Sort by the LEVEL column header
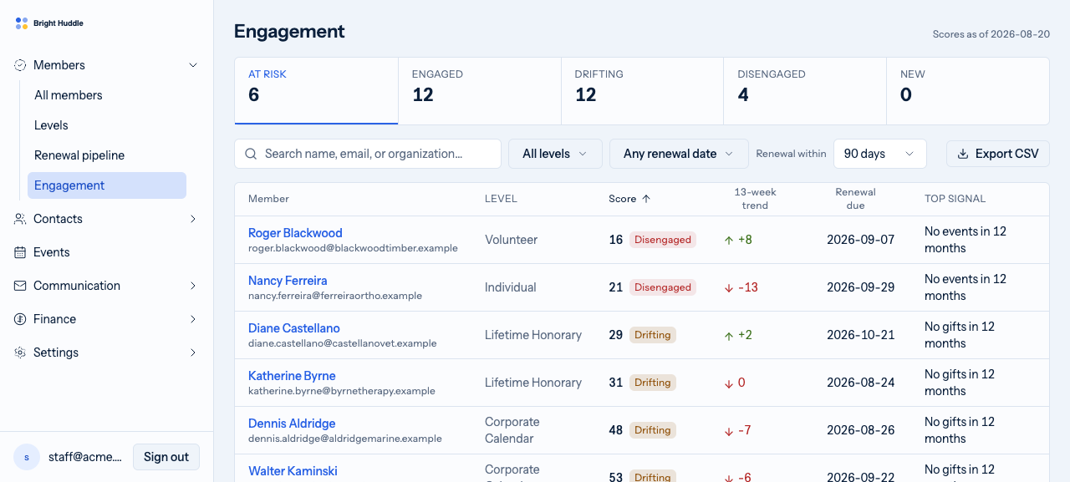The image size is (1070, 482). click(501, 199)
